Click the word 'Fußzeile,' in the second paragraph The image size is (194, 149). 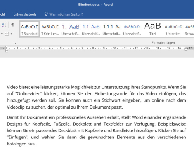point(62,124)
